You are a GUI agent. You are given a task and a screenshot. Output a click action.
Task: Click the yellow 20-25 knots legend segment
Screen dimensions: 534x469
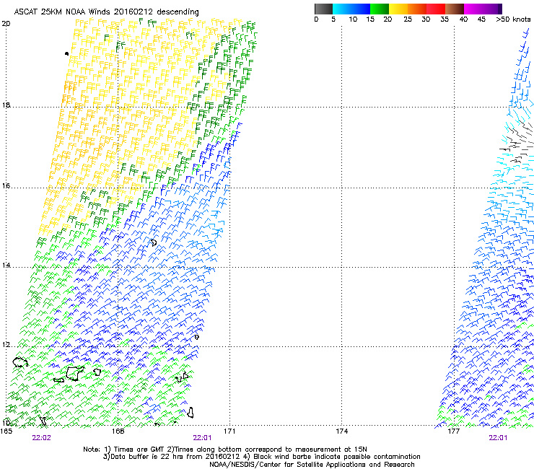398,9
